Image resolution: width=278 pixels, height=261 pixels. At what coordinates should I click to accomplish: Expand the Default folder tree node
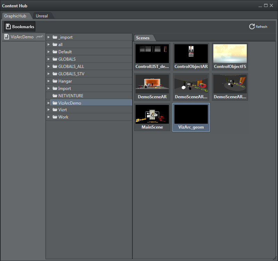[x=49, y=52]
